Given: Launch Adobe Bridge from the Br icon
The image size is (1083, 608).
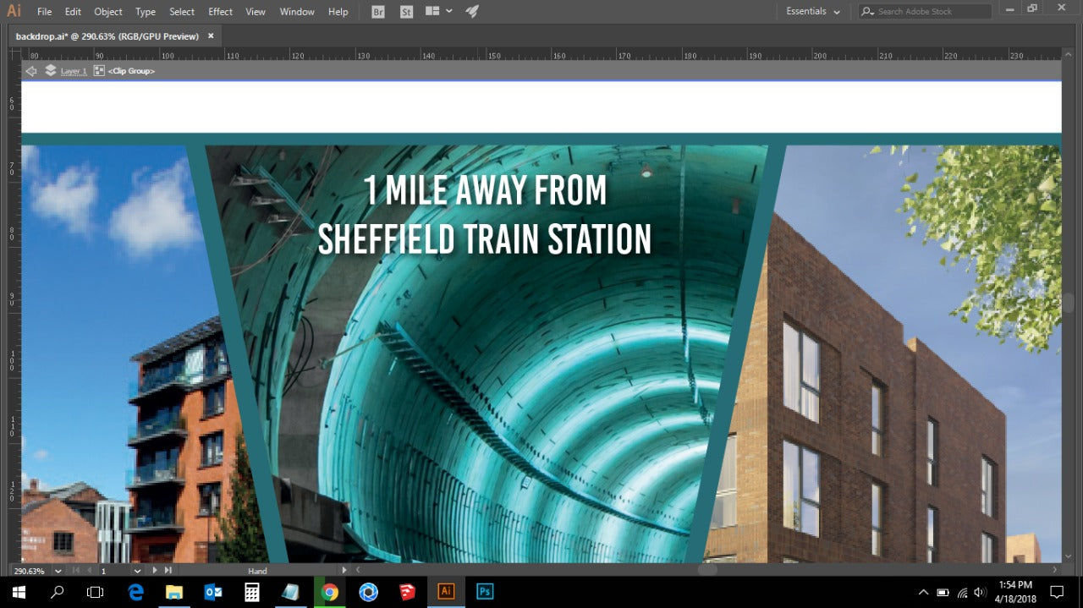Looking at the screenshot, I should pyautogui.click(x=378, y=12).
